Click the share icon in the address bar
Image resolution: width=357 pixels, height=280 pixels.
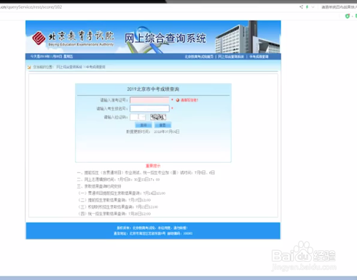(x=301, y=7)
